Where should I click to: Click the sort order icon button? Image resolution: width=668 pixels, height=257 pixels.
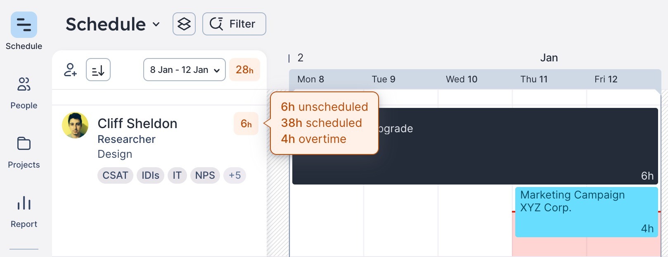click(98, 70)
